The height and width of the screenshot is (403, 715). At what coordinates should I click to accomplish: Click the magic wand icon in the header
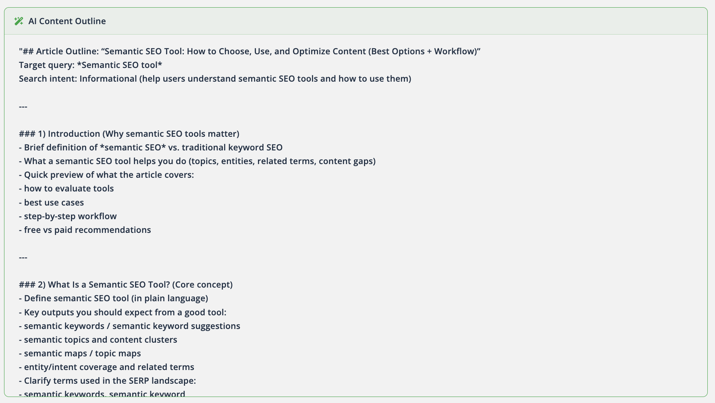point(19,21)
